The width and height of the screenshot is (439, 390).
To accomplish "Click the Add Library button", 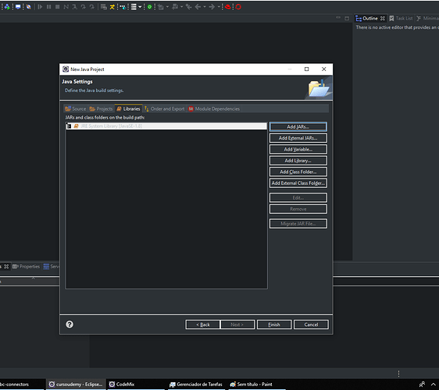I will (x=298, y=161).
